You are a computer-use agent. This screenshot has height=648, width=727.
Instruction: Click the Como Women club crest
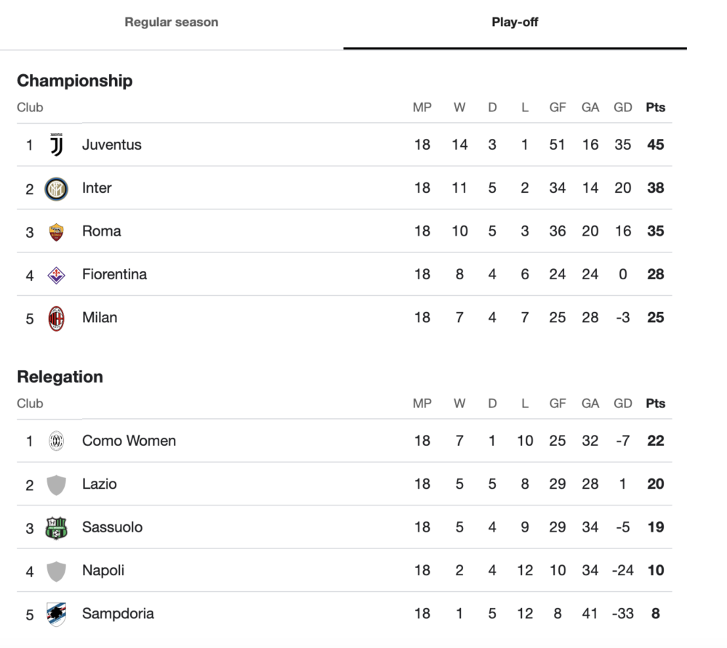click(56, 441)
